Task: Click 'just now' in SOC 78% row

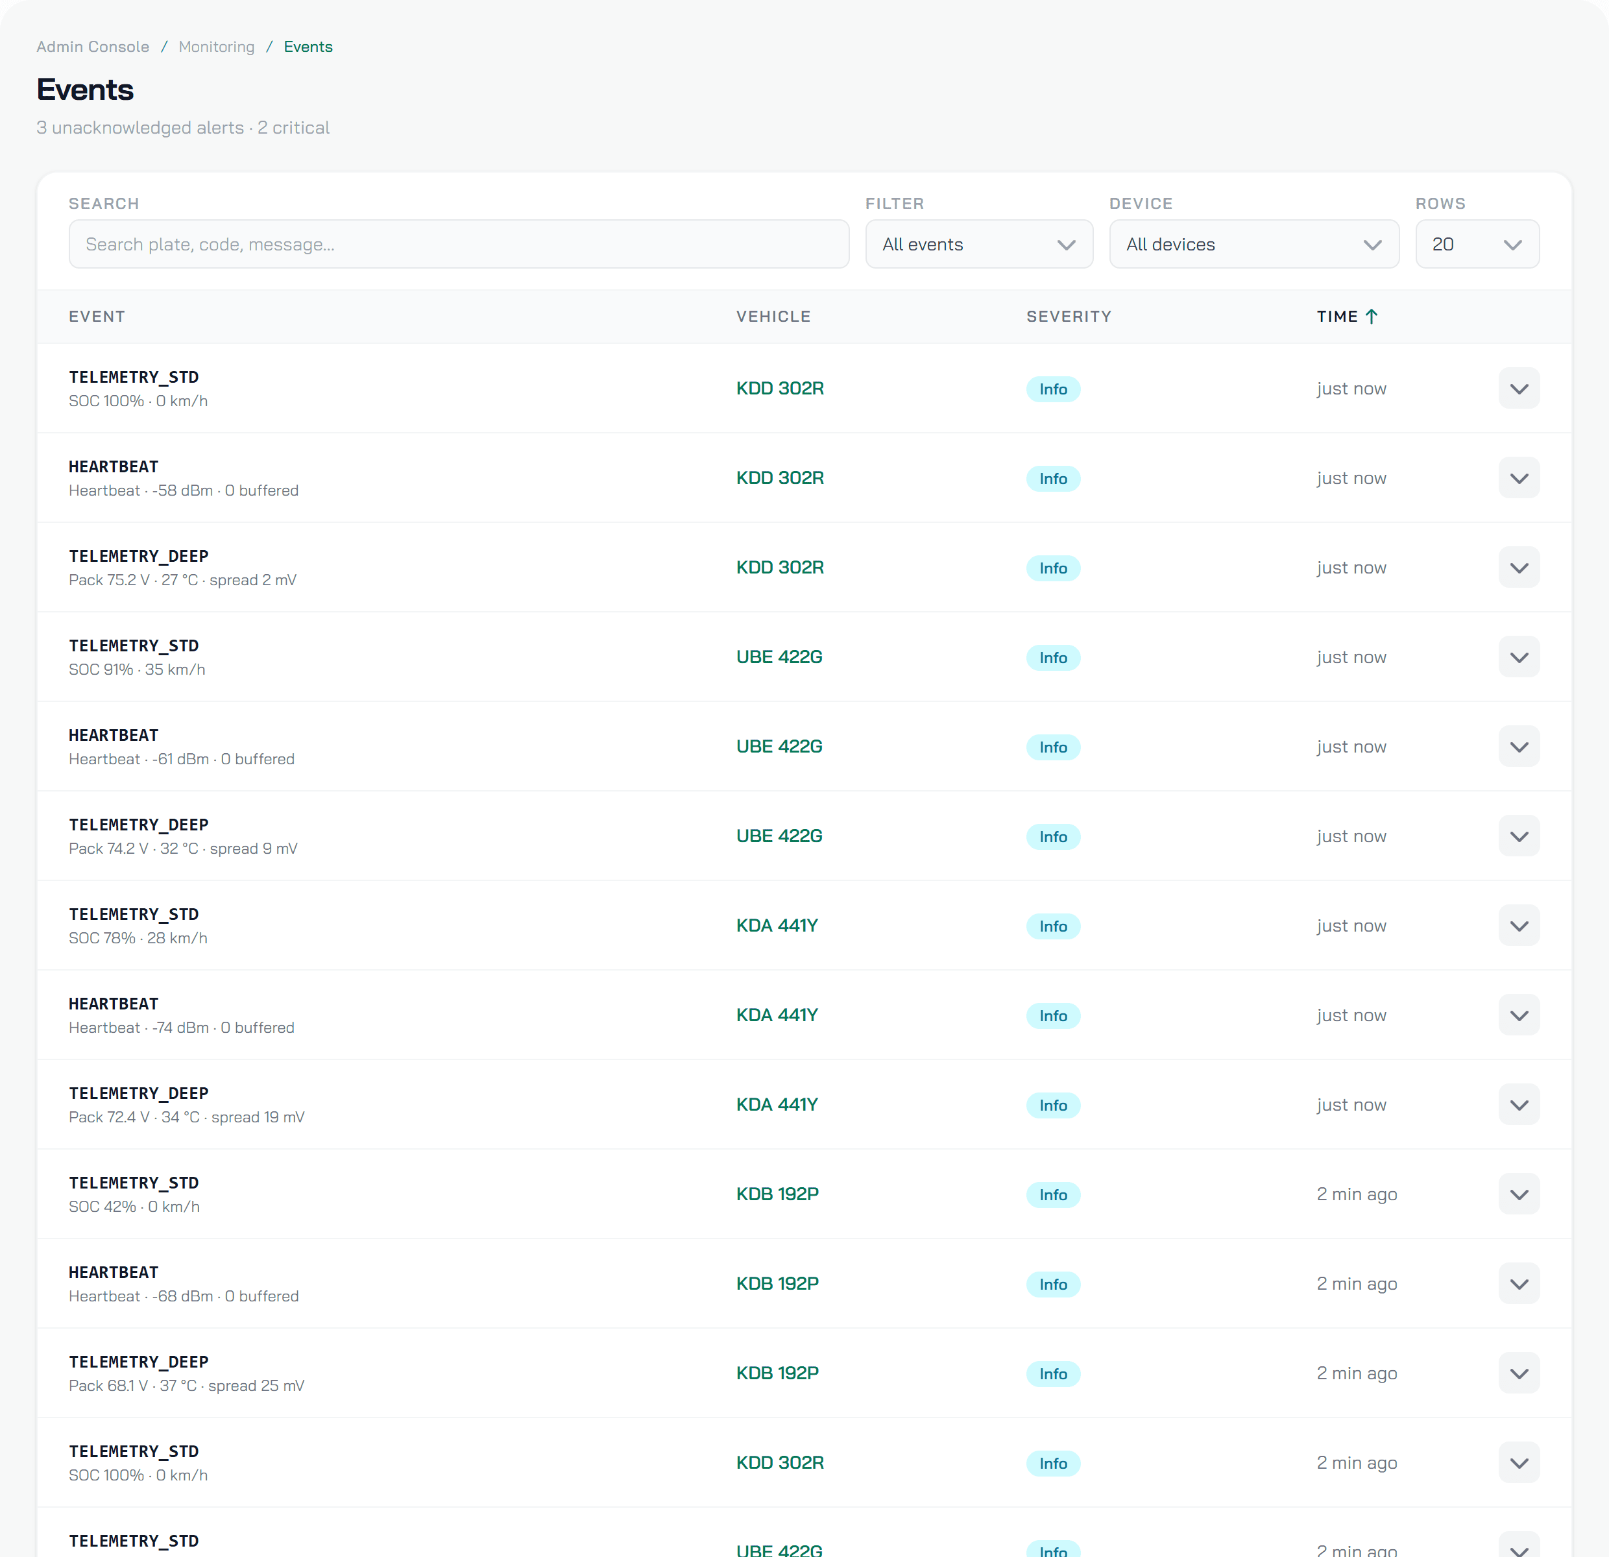Action: [x=1351, y=926]
